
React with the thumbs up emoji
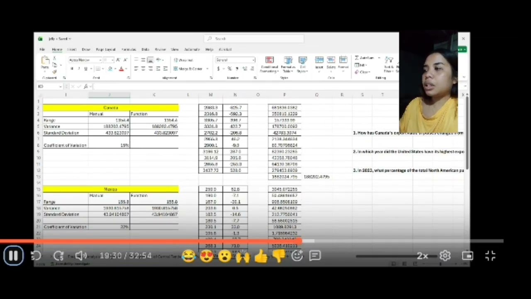coord(261,256)
